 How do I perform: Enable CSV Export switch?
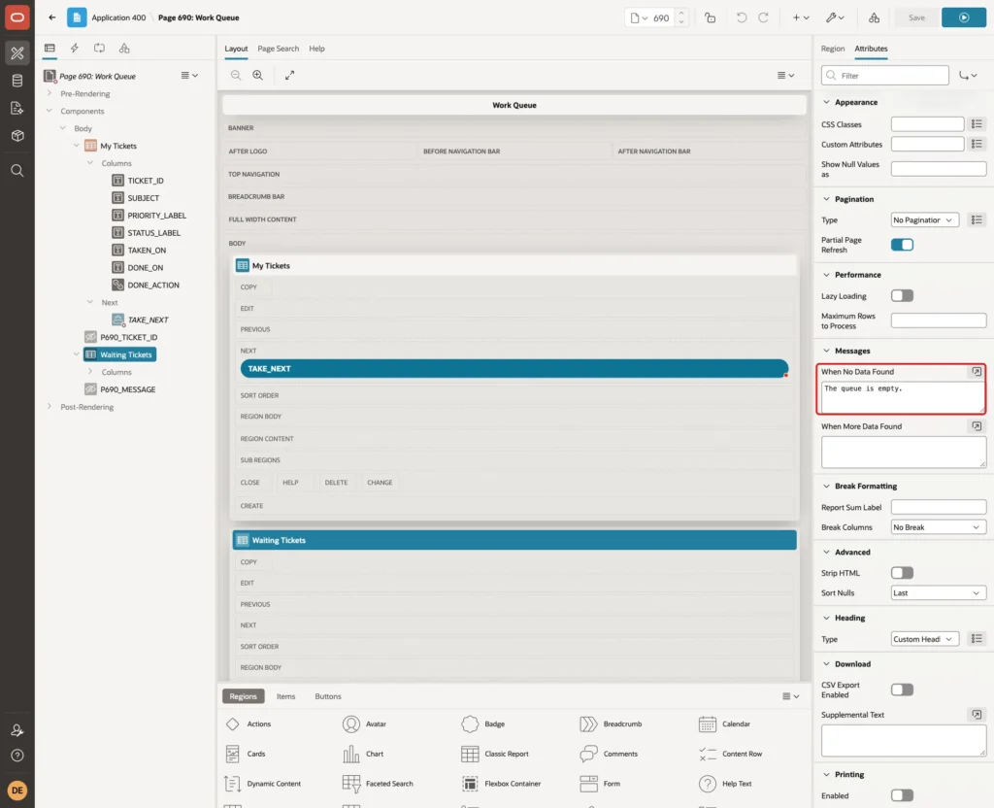(902, 690)
